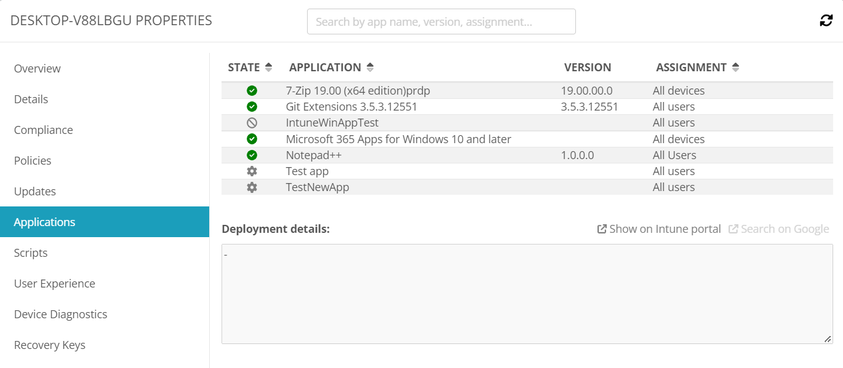Screen dimensions: 843x368
Task: Click the gear status icon for TestNewApp
Action: coord(252,187)
